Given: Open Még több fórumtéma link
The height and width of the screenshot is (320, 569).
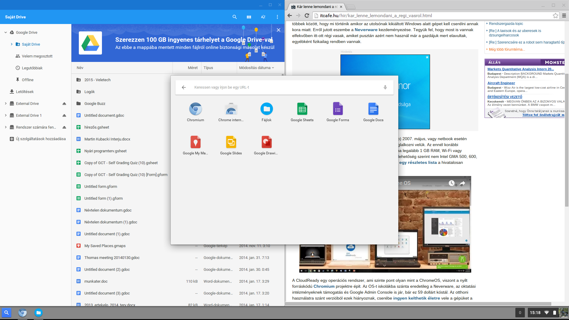Looking at the screenshot, I should pos(507,49).
